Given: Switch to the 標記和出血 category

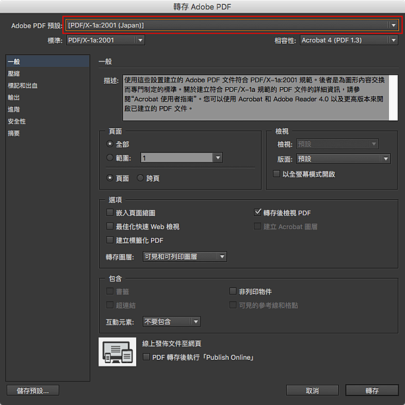Looking at the screenshot, I should [48, 85].
